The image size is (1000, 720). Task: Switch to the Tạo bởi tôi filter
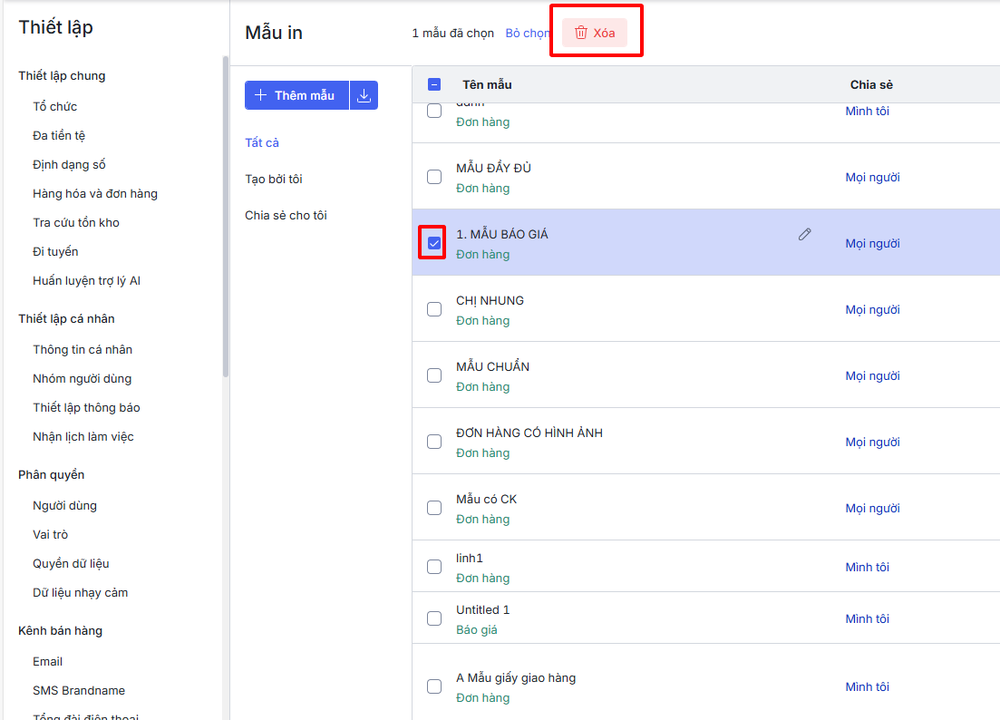[274, 179]
